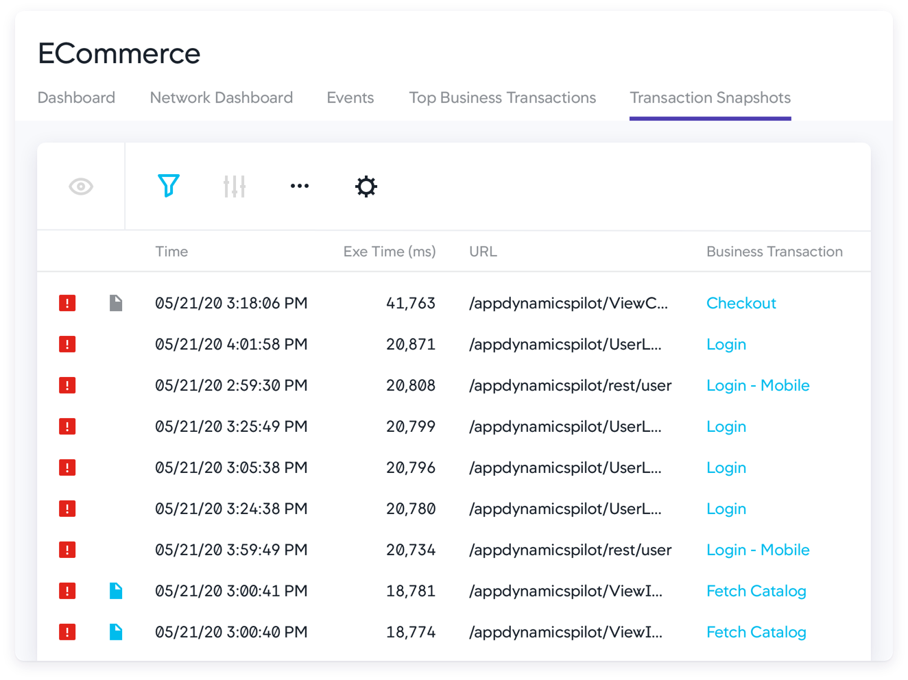Switch to the Dashboard tab
Viewport: 908px width, 680px height.
[x=76, y=97]
